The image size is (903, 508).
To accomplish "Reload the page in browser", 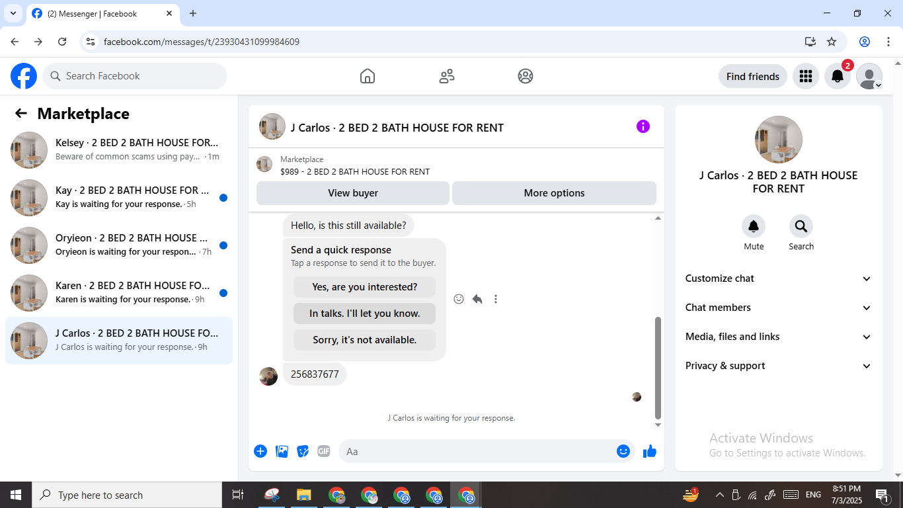I will pyautogui.click(x=62, y=42).
